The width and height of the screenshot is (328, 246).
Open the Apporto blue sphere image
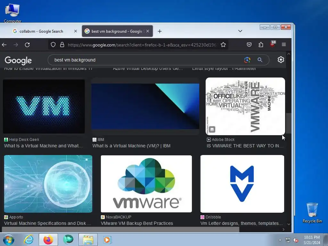[x=48, y=184]
